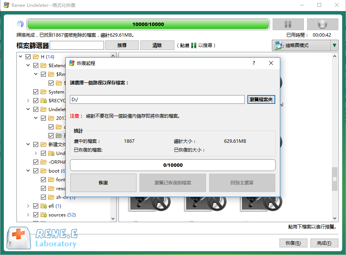Viewport: 346px width, 255px height.
Task: Click the boot folder icon
Action: [x=44, y=171]
